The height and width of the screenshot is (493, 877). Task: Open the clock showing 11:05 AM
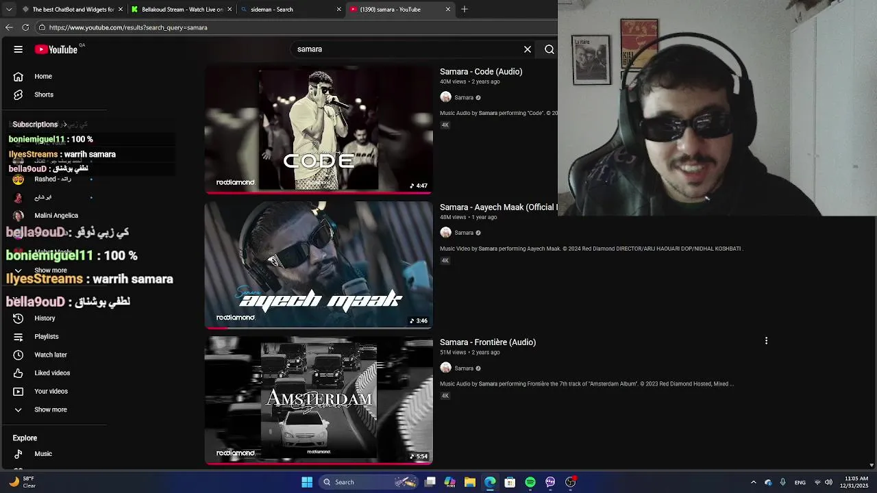click(x=856, y=482)
